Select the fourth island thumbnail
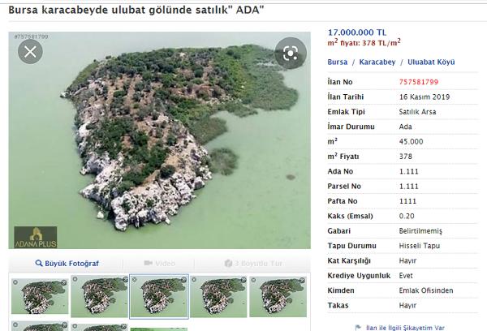The width and height of the screenshot is (487, 331). point(218,296)
